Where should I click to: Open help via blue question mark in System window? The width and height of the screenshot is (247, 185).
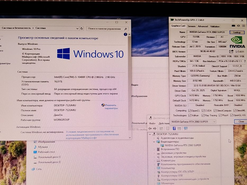click(125, 34)
